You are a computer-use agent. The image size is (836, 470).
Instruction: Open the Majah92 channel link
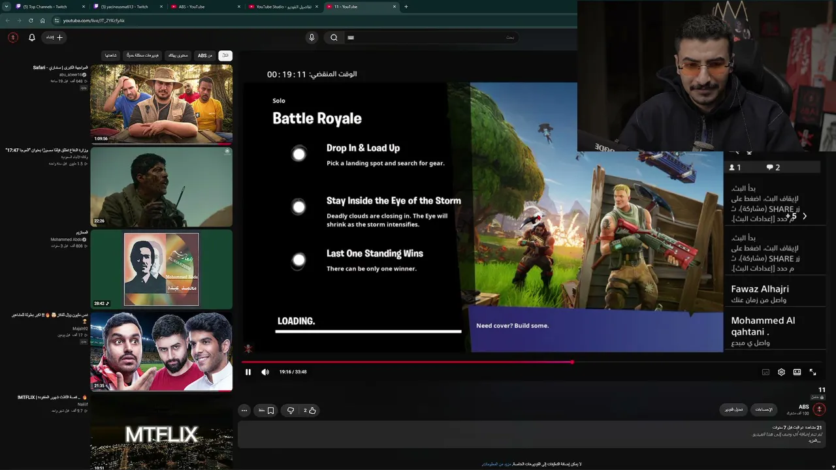click(80, 329)
